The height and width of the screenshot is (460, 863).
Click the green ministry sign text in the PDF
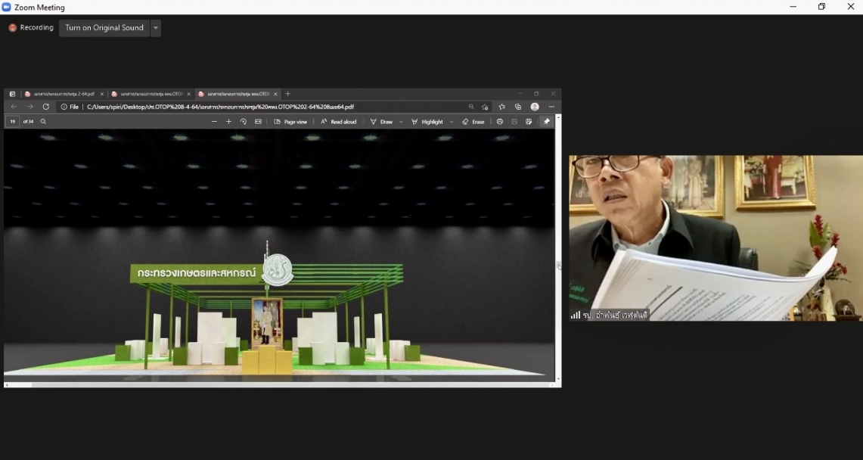(197, 273)
